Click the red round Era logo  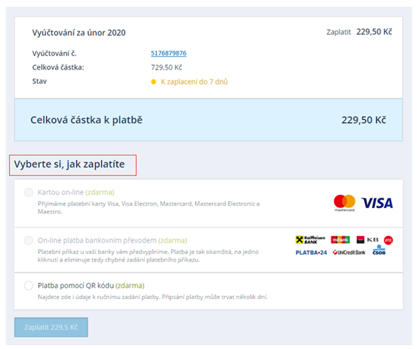coord(389,240)
